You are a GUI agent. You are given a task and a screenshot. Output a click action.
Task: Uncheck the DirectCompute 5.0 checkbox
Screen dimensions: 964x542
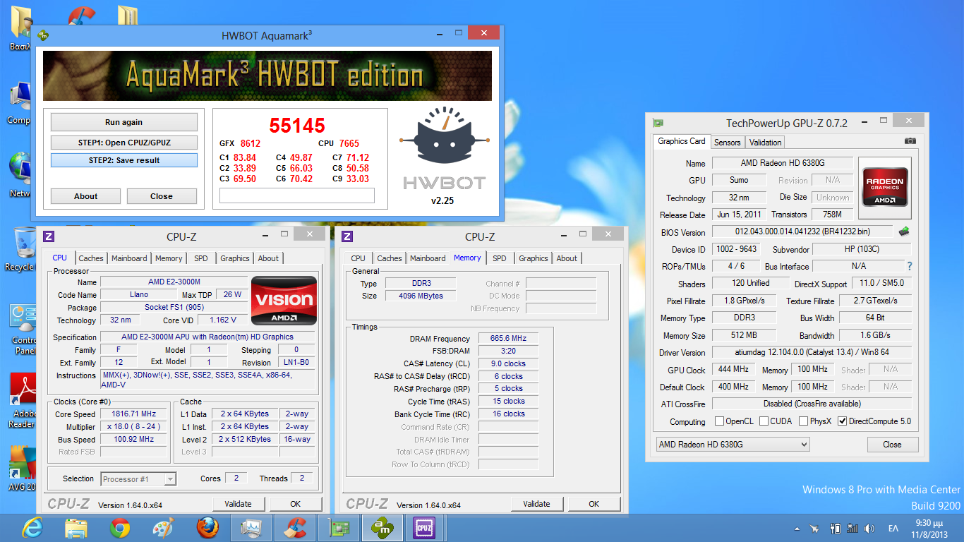[842, 421]
